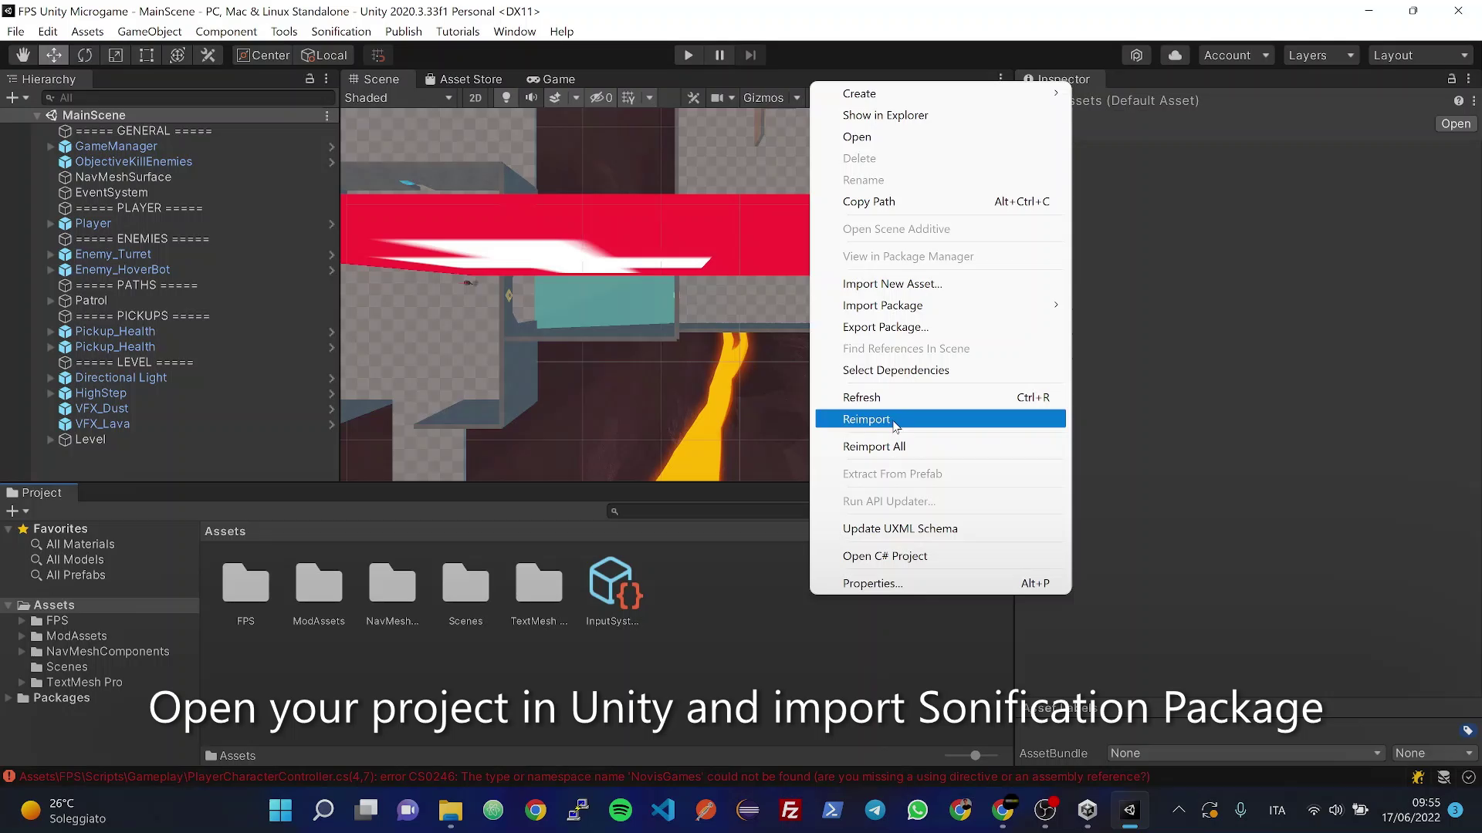This screenshot has width=1482, height=833.
Task: Toggle hidden objects visibility counter
Action: point(601,98)
